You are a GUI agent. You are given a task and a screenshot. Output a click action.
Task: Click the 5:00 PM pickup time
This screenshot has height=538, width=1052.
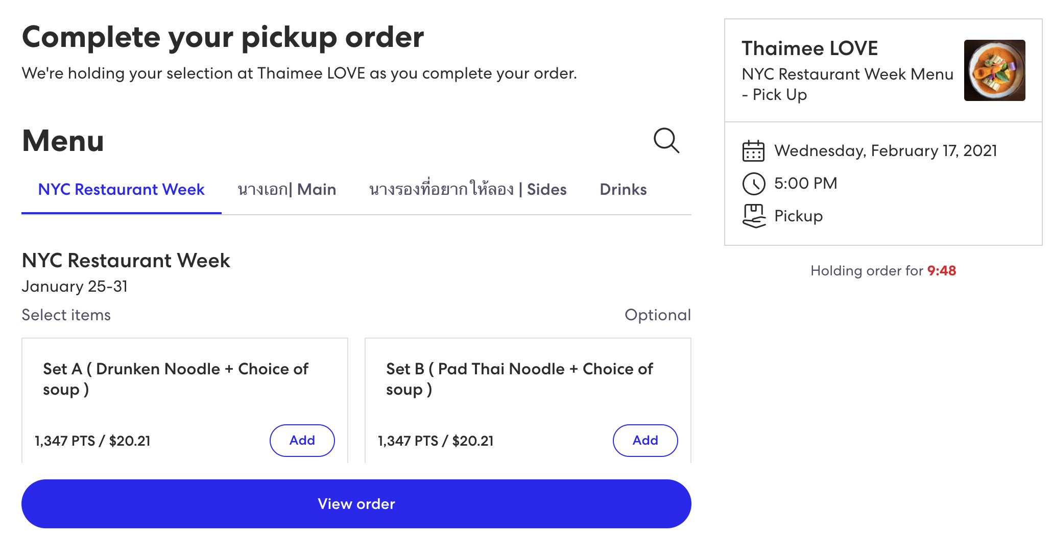[805, 183]
